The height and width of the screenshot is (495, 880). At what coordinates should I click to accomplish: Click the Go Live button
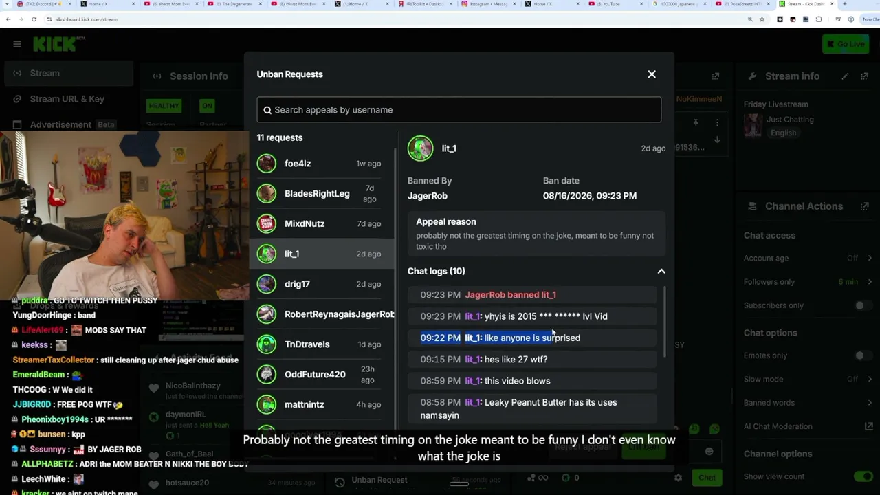click(x=846, y=45)
